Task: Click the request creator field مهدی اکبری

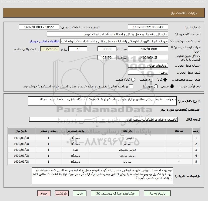Action: click(x=114, y=41)
